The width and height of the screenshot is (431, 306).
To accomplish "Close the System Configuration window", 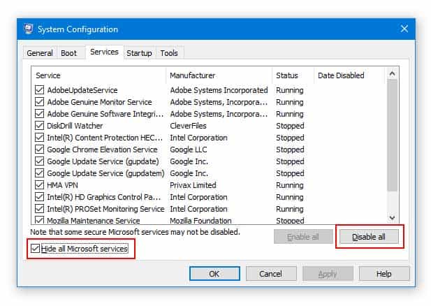I will 404,29.
